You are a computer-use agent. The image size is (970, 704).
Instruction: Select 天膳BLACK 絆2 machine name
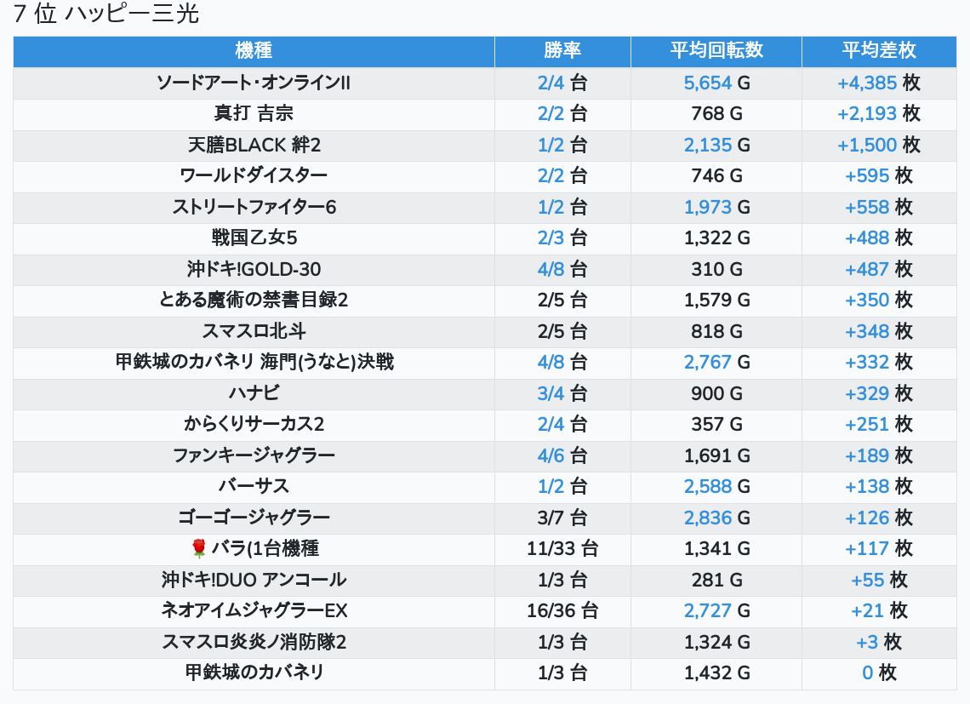[254, 145]
